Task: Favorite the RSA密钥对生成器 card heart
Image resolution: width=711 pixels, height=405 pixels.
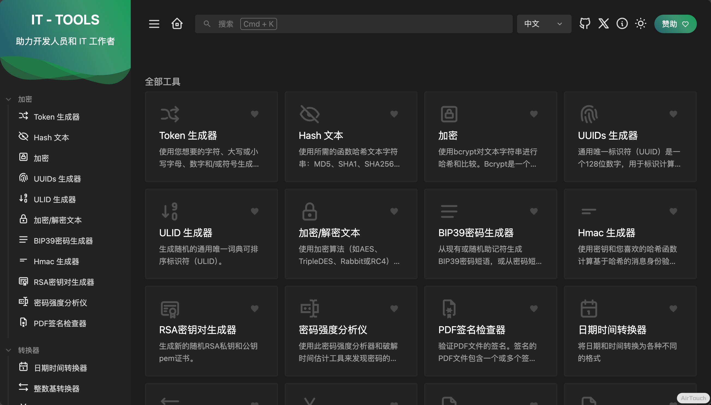Action: (x=254, y=308)
